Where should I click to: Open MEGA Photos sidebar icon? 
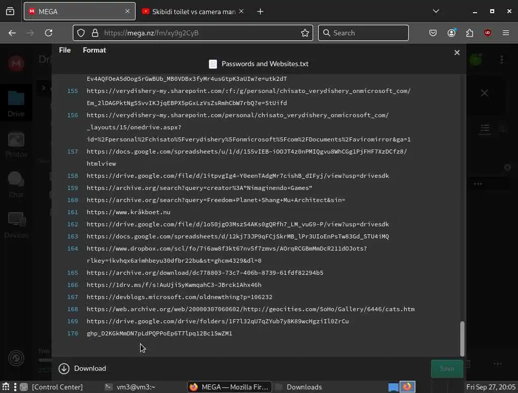[x=16, y=144]
